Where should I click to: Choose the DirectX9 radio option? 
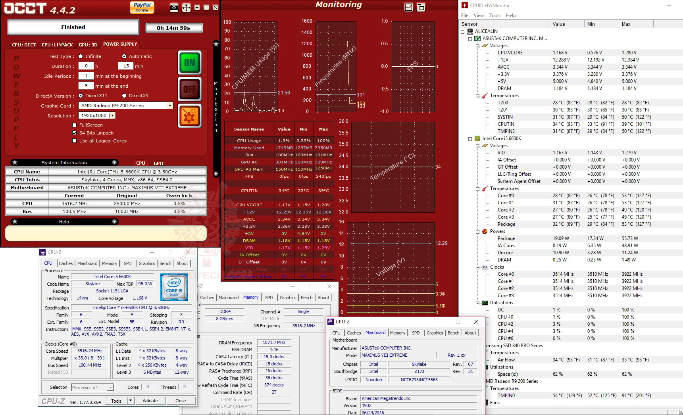click(x=124, y=96)
